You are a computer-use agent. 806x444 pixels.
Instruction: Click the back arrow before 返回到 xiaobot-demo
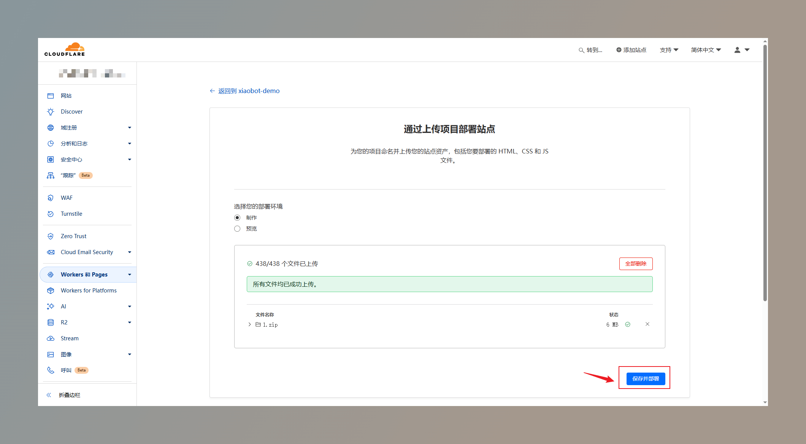[x=213, y=91]
